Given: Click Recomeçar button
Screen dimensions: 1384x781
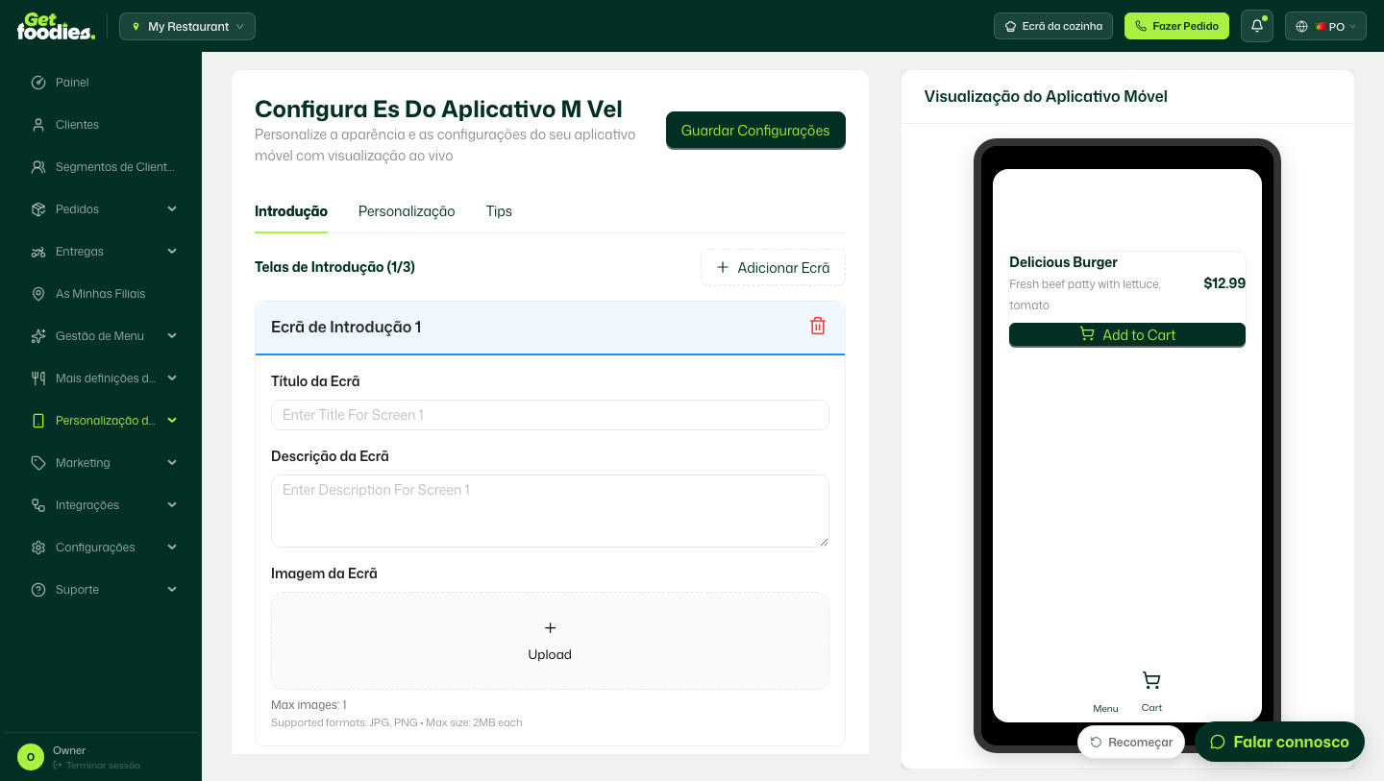Looking at the screenshot, I should tap(1131, 742).
